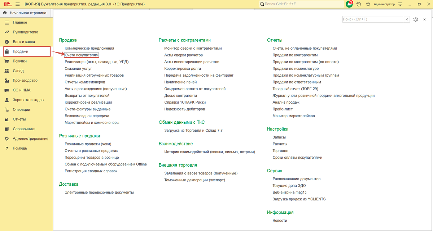Close the sections menu panel
Image resolution: width=433 pixels, height=231 pixels.
pyautogui.click(x=425, y=19)
